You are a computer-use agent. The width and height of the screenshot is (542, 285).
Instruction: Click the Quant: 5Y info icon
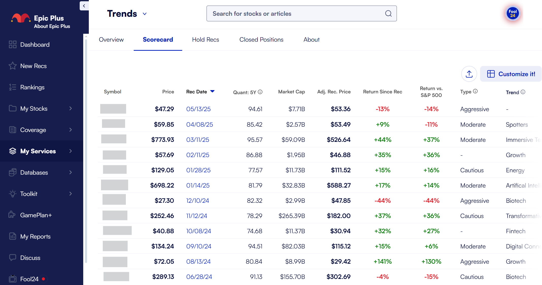click(261, 92)
